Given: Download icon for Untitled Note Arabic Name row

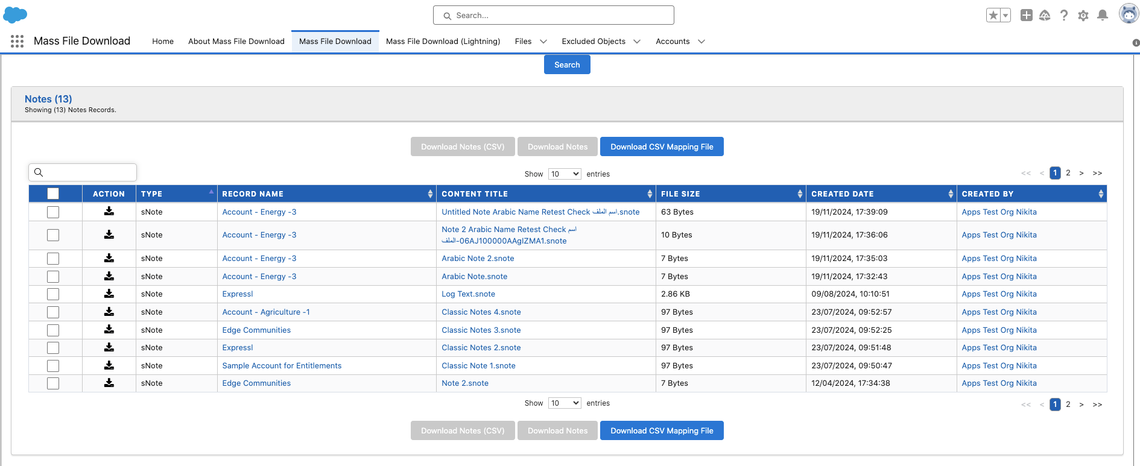Looking at the screenshot, I should point(109,212).
